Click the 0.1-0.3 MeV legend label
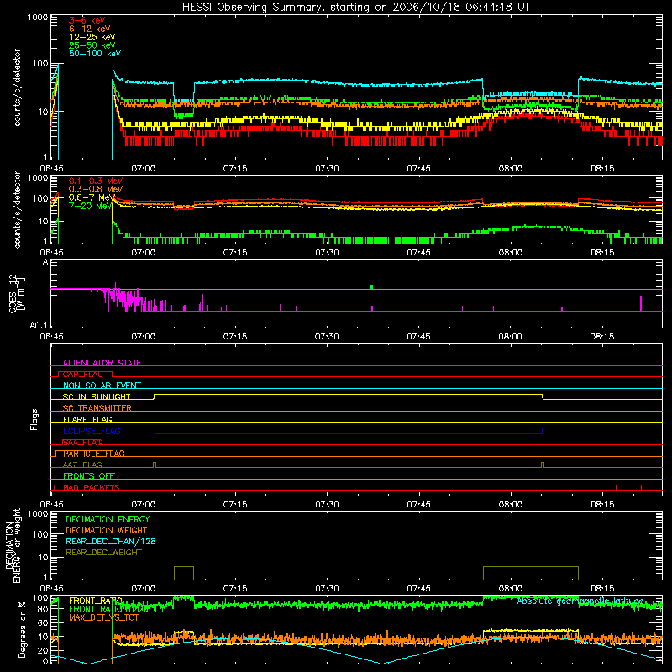Viewport: 672px width, 672px height. pyautogui.click(x=96, y=181)
